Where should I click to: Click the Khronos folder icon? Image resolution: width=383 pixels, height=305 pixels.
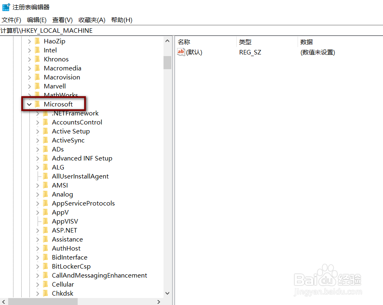click(x=37, y=59)
